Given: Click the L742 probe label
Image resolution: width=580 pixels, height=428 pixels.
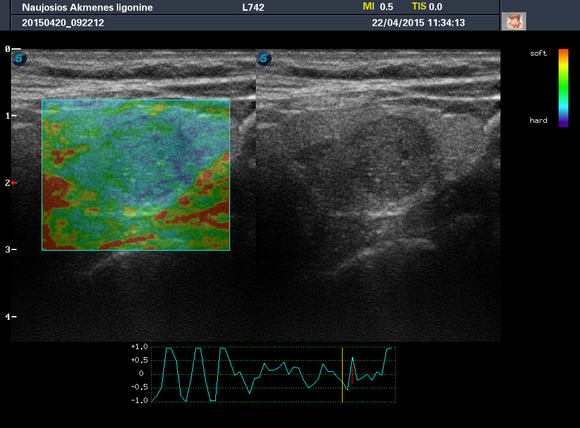Looking at the screenshot, I should pos(253,8).
